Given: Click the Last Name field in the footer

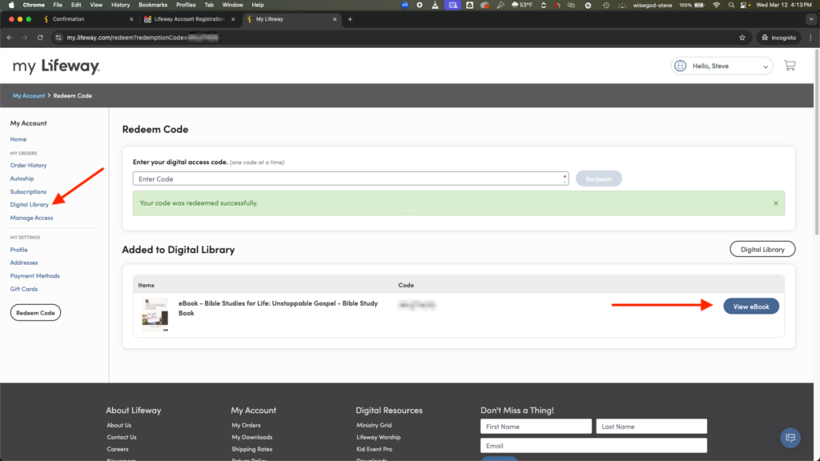Looking at the screenshot, I should point(652,427).
